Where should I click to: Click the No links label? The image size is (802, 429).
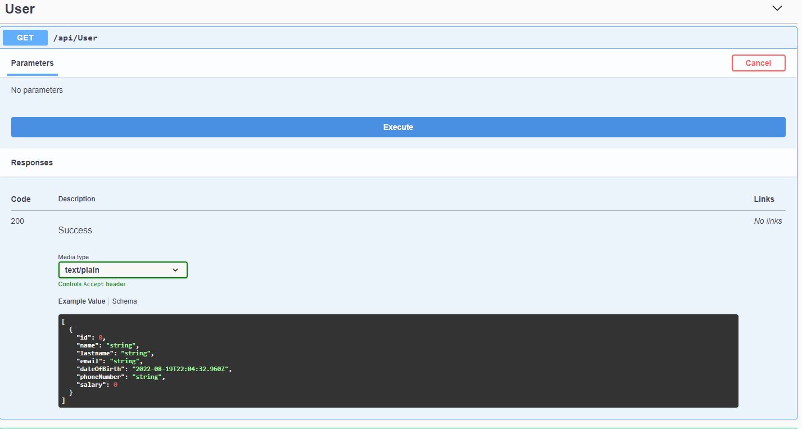(768, 221)
